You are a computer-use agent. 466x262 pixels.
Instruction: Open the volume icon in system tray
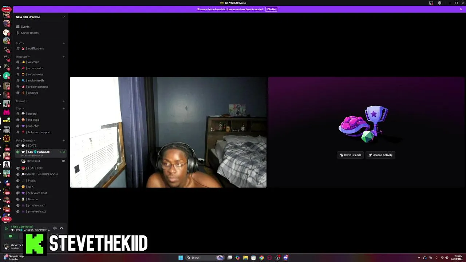(447, 258)
